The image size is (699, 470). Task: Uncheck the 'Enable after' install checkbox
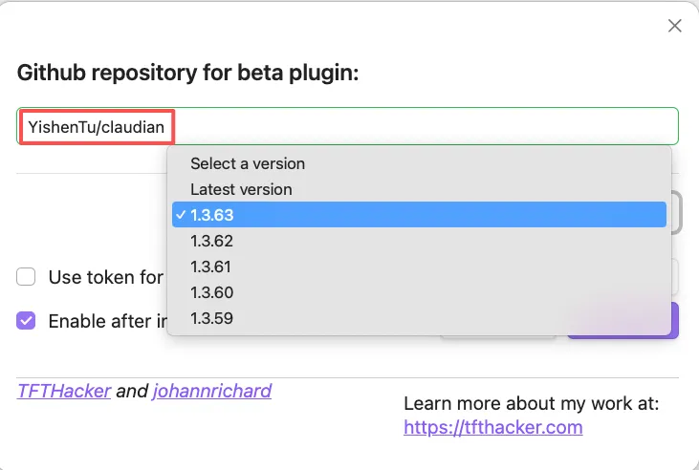click(27, 321)
